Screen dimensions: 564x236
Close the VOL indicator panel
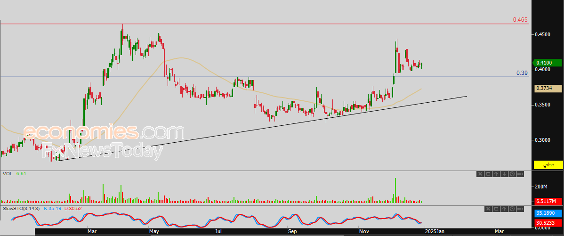pyautogui.click(x=480, y=174)
